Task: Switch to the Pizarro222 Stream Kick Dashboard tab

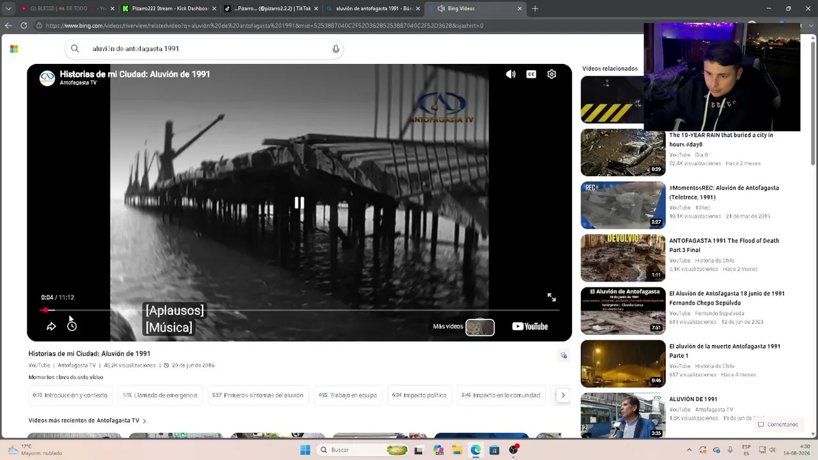Action: [x=170, y=8]
